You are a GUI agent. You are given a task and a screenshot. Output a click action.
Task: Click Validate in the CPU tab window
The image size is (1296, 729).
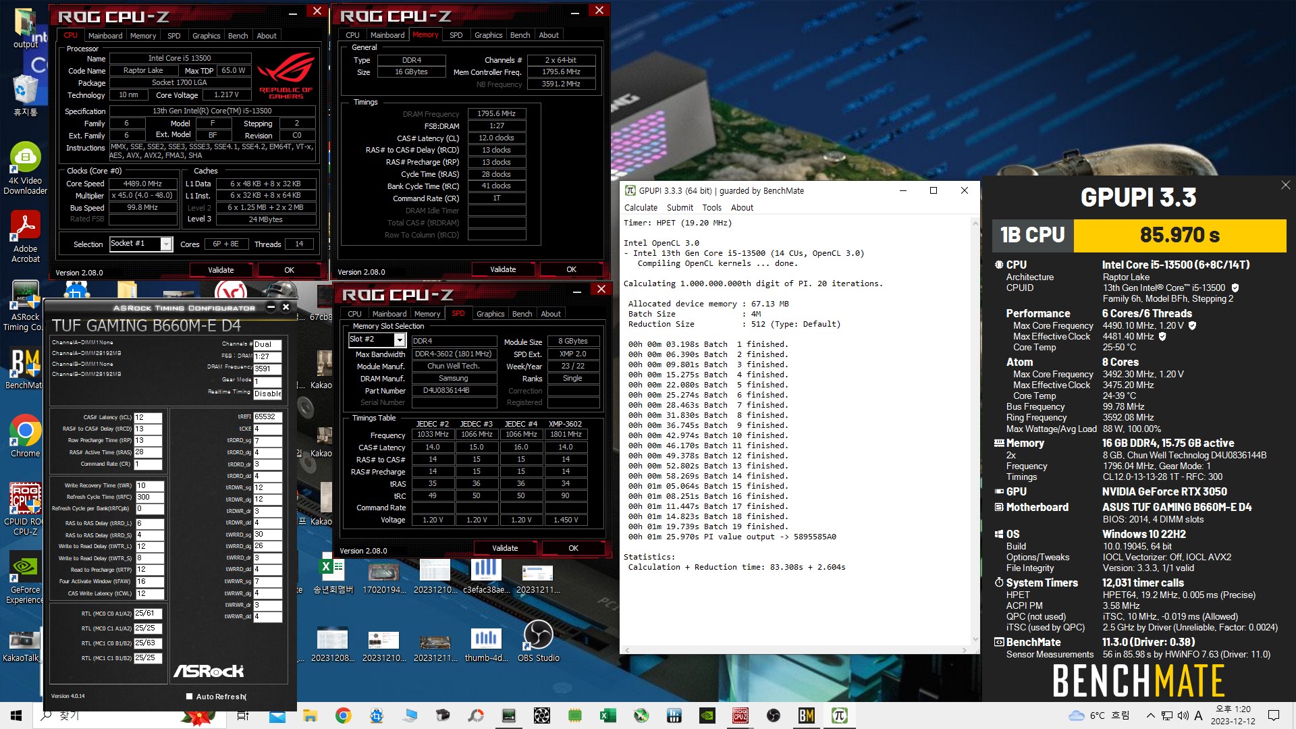click(x=221, y=270)
